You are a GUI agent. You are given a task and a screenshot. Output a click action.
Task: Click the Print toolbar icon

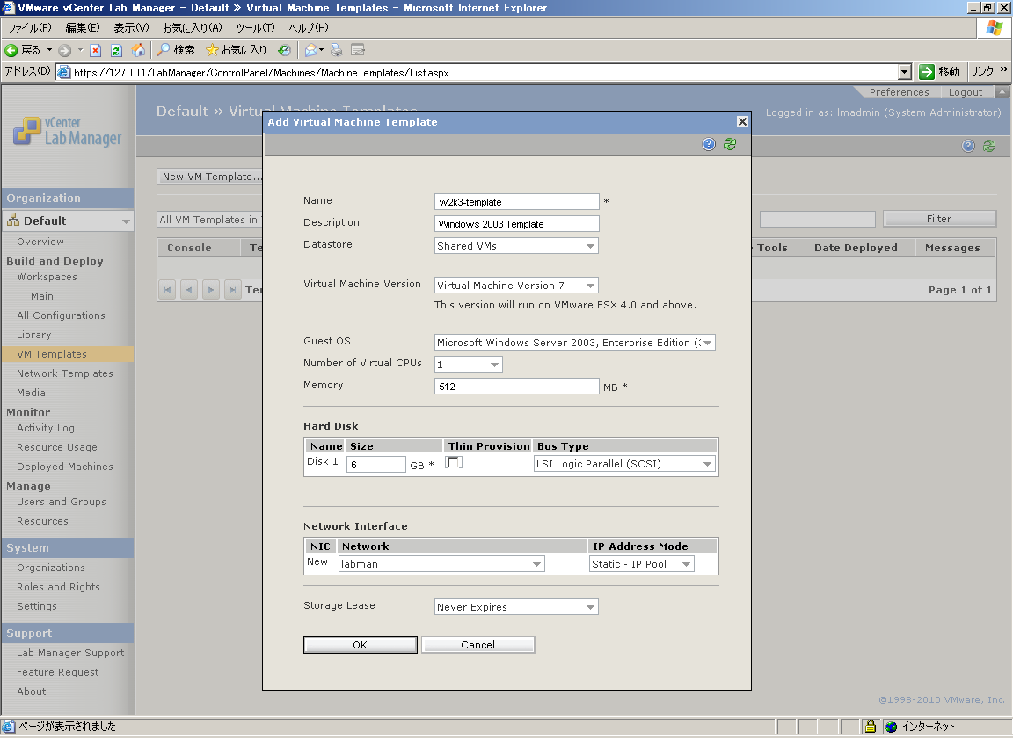pyautogui.click(x=337, y=50)
